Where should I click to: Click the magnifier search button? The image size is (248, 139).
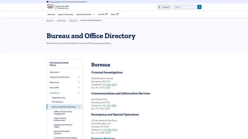pos(199,7)
